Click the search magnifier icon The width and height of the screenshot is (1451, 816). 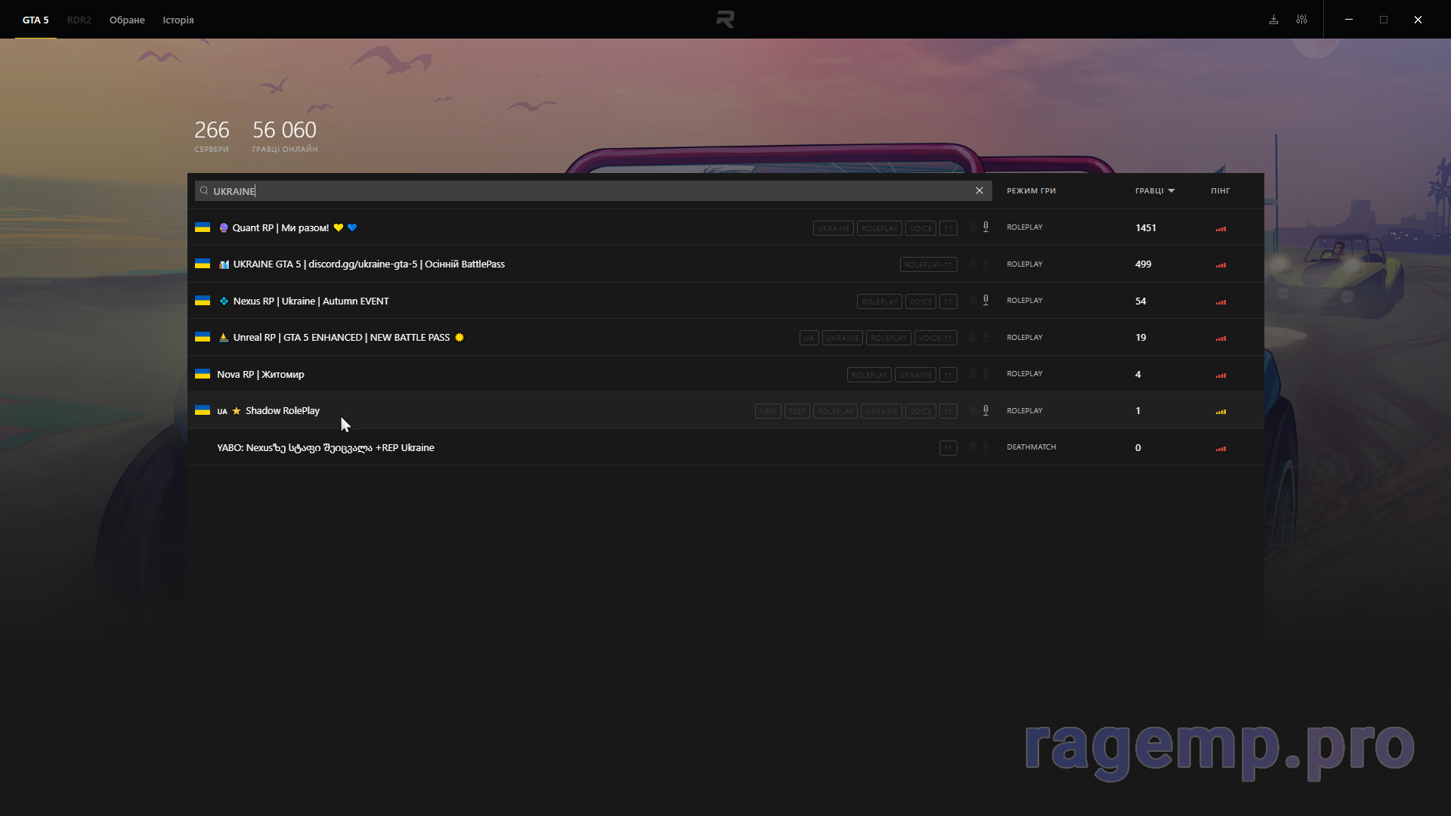point(204,191)
